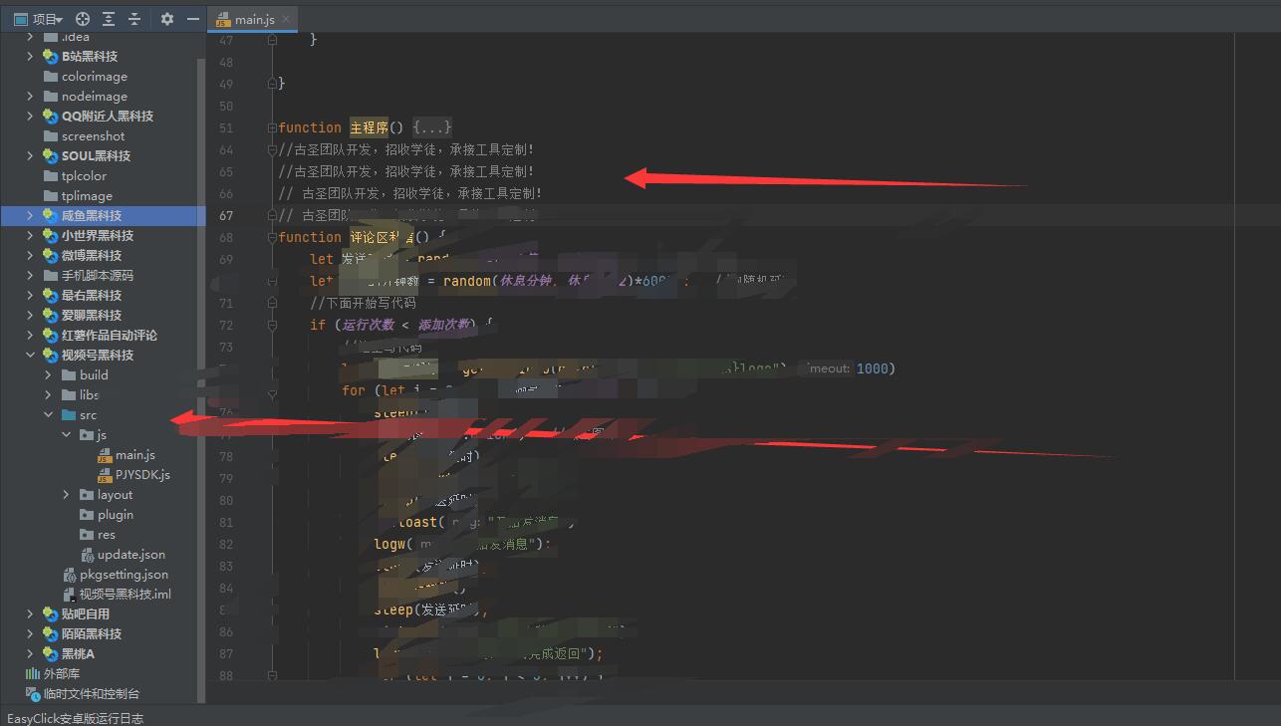
Task: Click the 红薯作品自动评论 module icon
Action: click(x=51, y=336)
